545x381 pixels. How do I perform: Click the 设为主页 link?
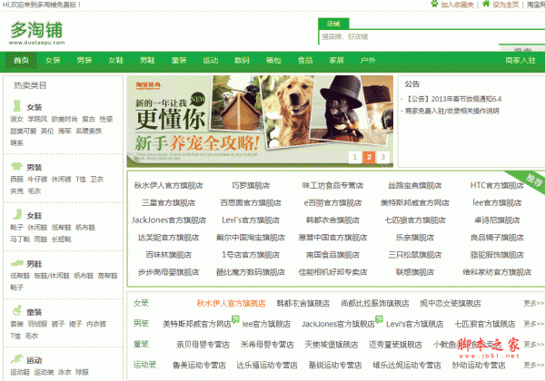click(x=505, y=5)
